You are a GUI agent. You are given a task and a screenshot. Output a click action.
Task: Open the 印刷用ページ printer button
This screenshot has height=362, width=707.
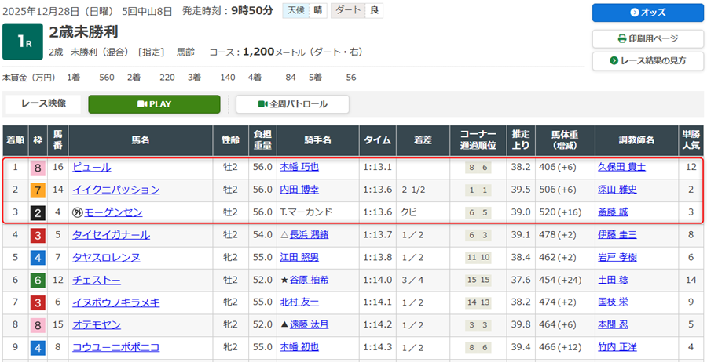[647, 38]
